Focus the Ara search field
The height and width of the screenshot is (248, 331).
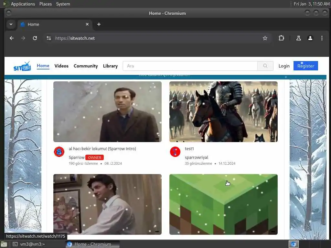[x=190, y=66]
